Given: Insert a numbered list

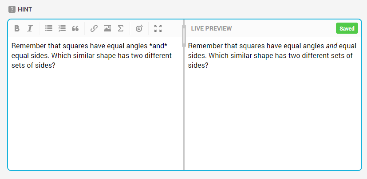Looking at the screenshot, I should tap(62, 28).
